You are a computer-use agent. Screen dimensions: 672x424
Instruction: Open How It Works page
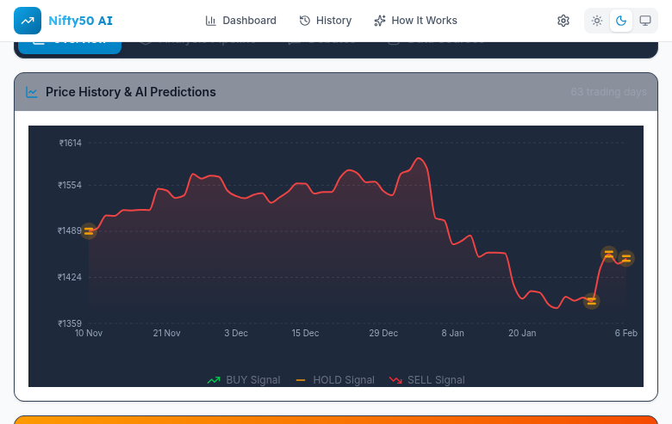(416, 21)
